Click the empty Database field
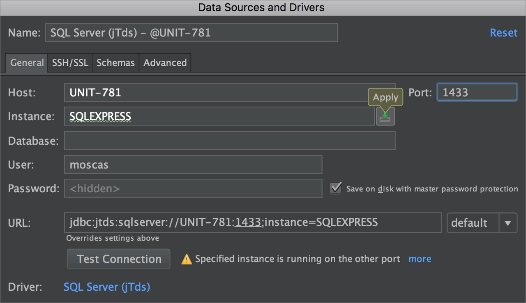The height and width of the screenshot is (303, 526). [230, 141]
